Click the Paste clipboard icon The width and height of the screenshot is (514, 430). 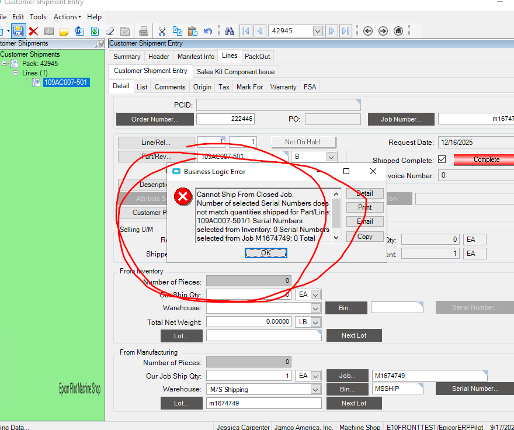(192, 31)
